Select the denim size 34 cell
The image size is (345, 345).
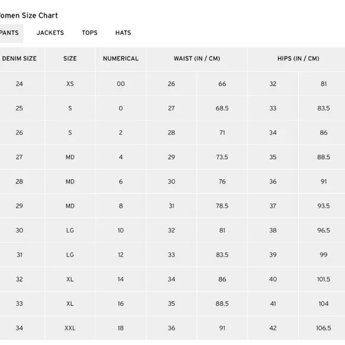pos(20,328)
